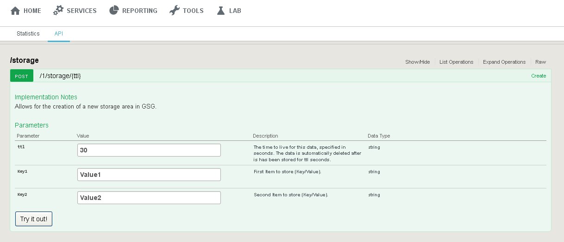Click the Key1 field with Value1
Screen dimensions: 564x242
coord(149,175)
